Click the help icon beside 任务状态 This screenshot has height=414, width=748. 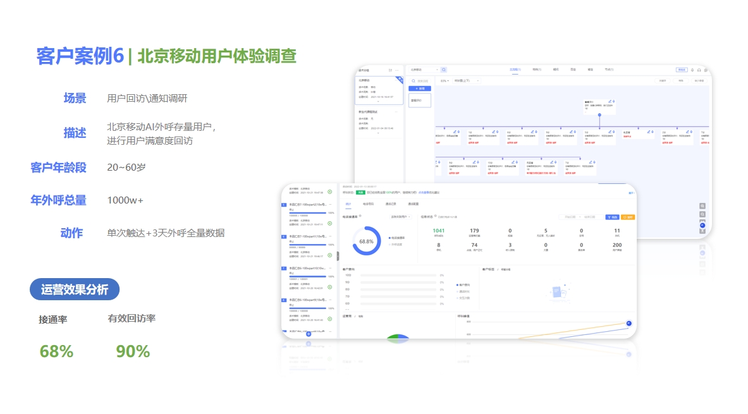[x=436, y=216]
